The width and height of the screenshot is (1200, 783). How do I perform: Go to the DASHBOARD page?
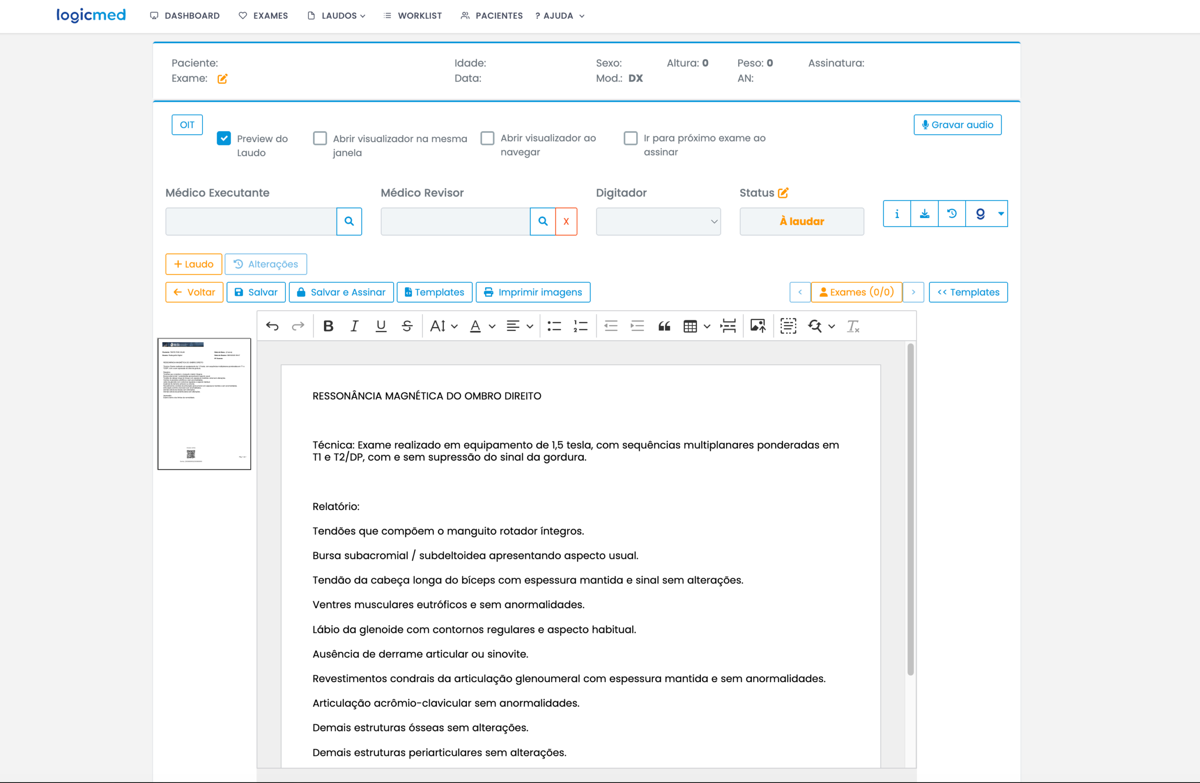(x=185, y=15)
